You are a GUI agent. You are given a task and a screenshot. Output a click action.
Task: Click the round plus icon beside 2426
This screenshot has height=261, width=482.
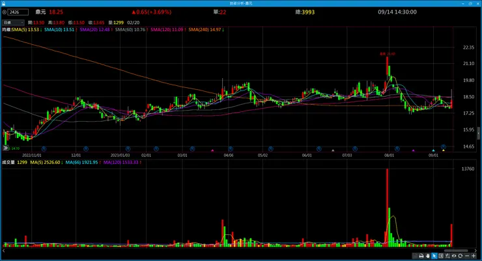click(x=5, y=12)
